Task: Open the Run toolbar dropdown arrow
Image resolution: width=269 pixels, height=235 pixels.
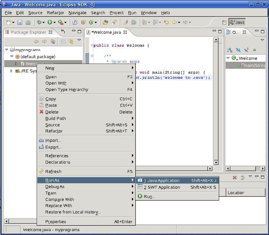Action: point(54,23)
